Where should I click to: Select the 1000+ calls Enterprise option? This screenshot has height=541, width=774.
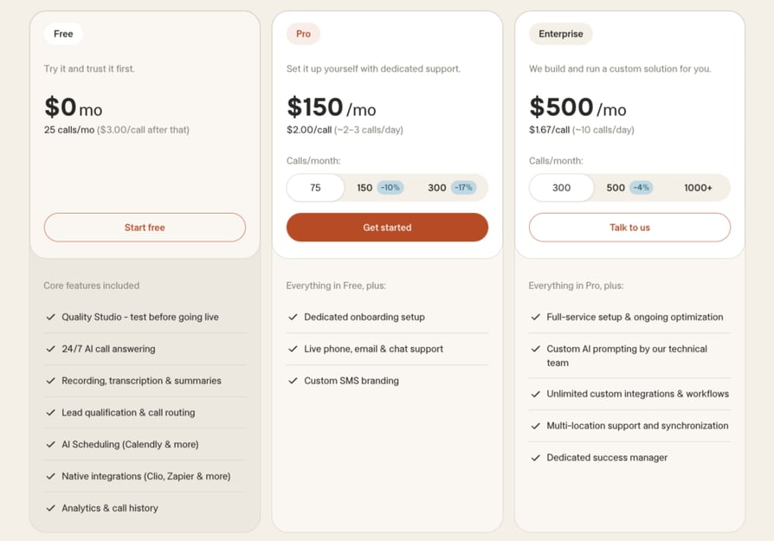point(698,188)
